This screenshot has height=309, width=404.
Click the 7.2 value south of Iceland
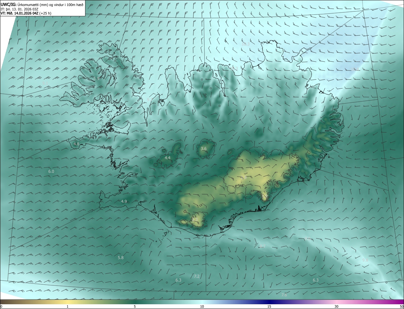[197, 276]
